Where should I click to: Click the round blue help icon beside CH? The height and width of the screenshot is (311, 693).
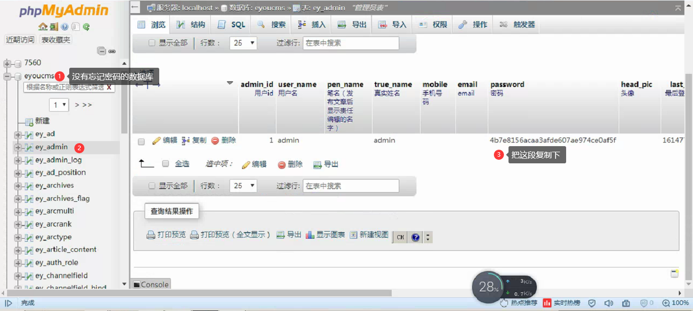click(x=415, y=237)
